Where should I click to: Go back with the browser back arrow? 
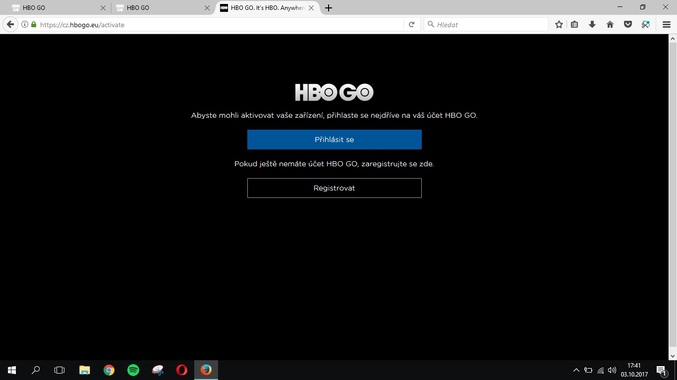(x=10, y=24)
